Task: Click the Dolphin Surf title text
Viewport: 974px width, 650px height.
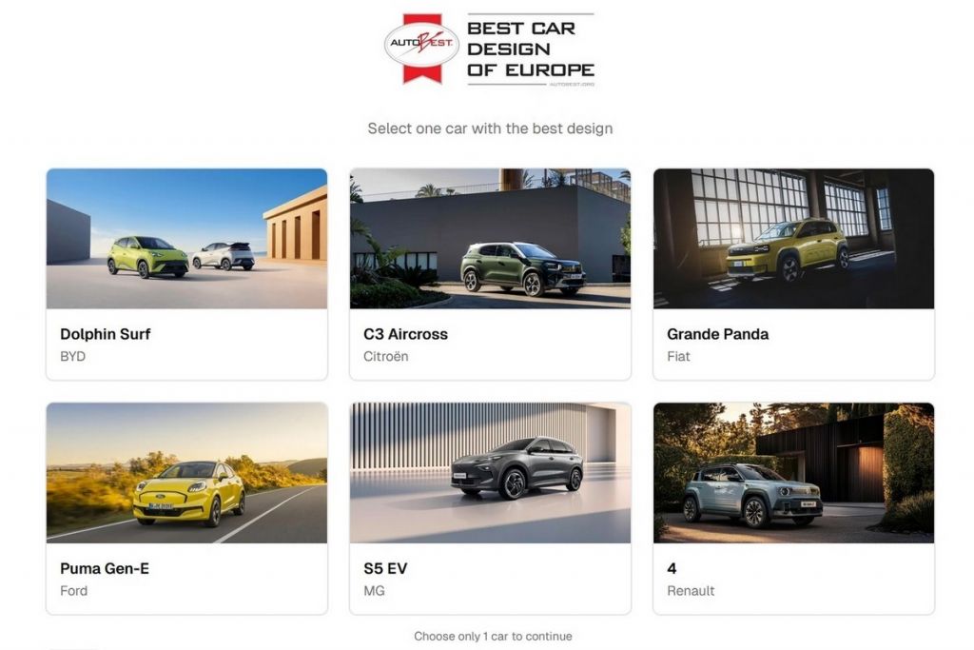Action: [x=105, y=334]
